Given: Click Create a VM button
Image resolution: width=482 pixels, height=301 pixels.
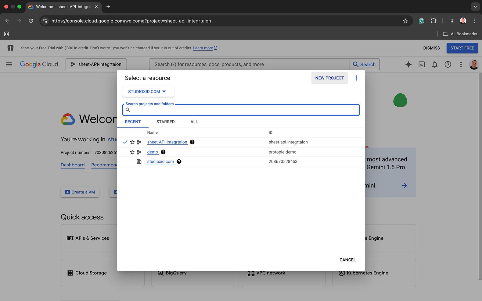Looking at the screenshot, I should point(80,192).
